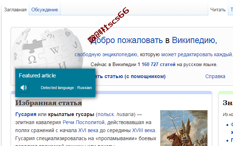Open the Википедию link in heading
Image resolution: width=233 pixels, height=146 pixels.
point(194,40)
